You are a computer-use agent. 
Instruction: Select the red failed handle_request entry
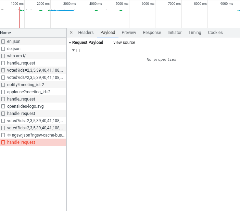click(x=33, y=142)
